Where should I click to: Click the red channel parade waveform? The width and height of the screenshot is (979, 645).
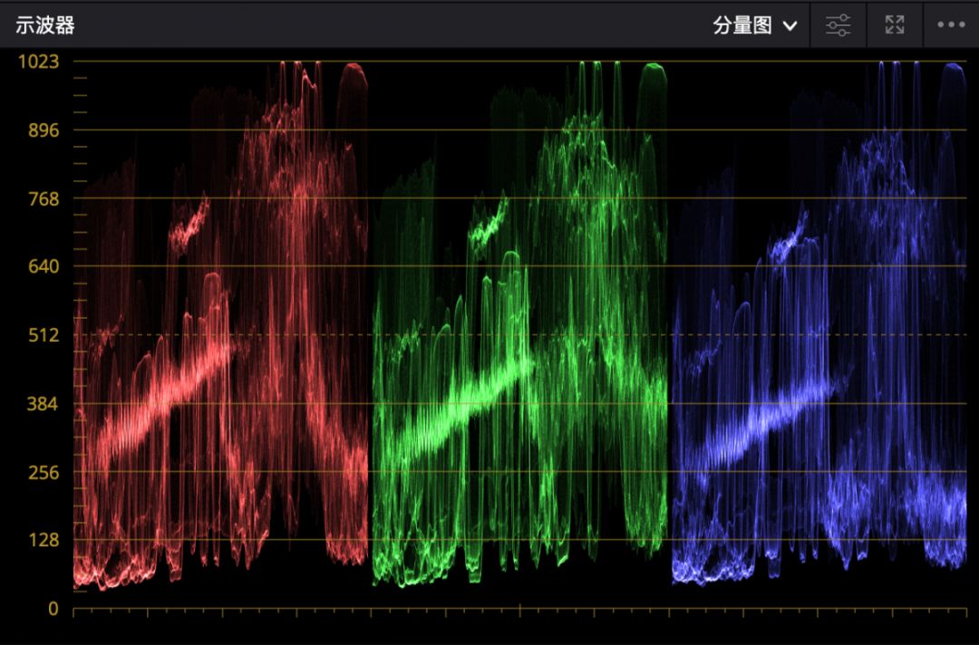(x=221, y=324)
